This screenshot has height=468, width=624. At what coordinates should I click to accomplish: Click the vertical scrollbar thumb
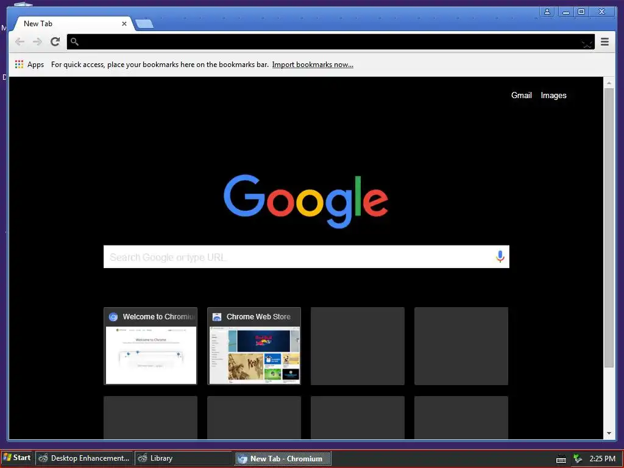[x=609, y=228]
